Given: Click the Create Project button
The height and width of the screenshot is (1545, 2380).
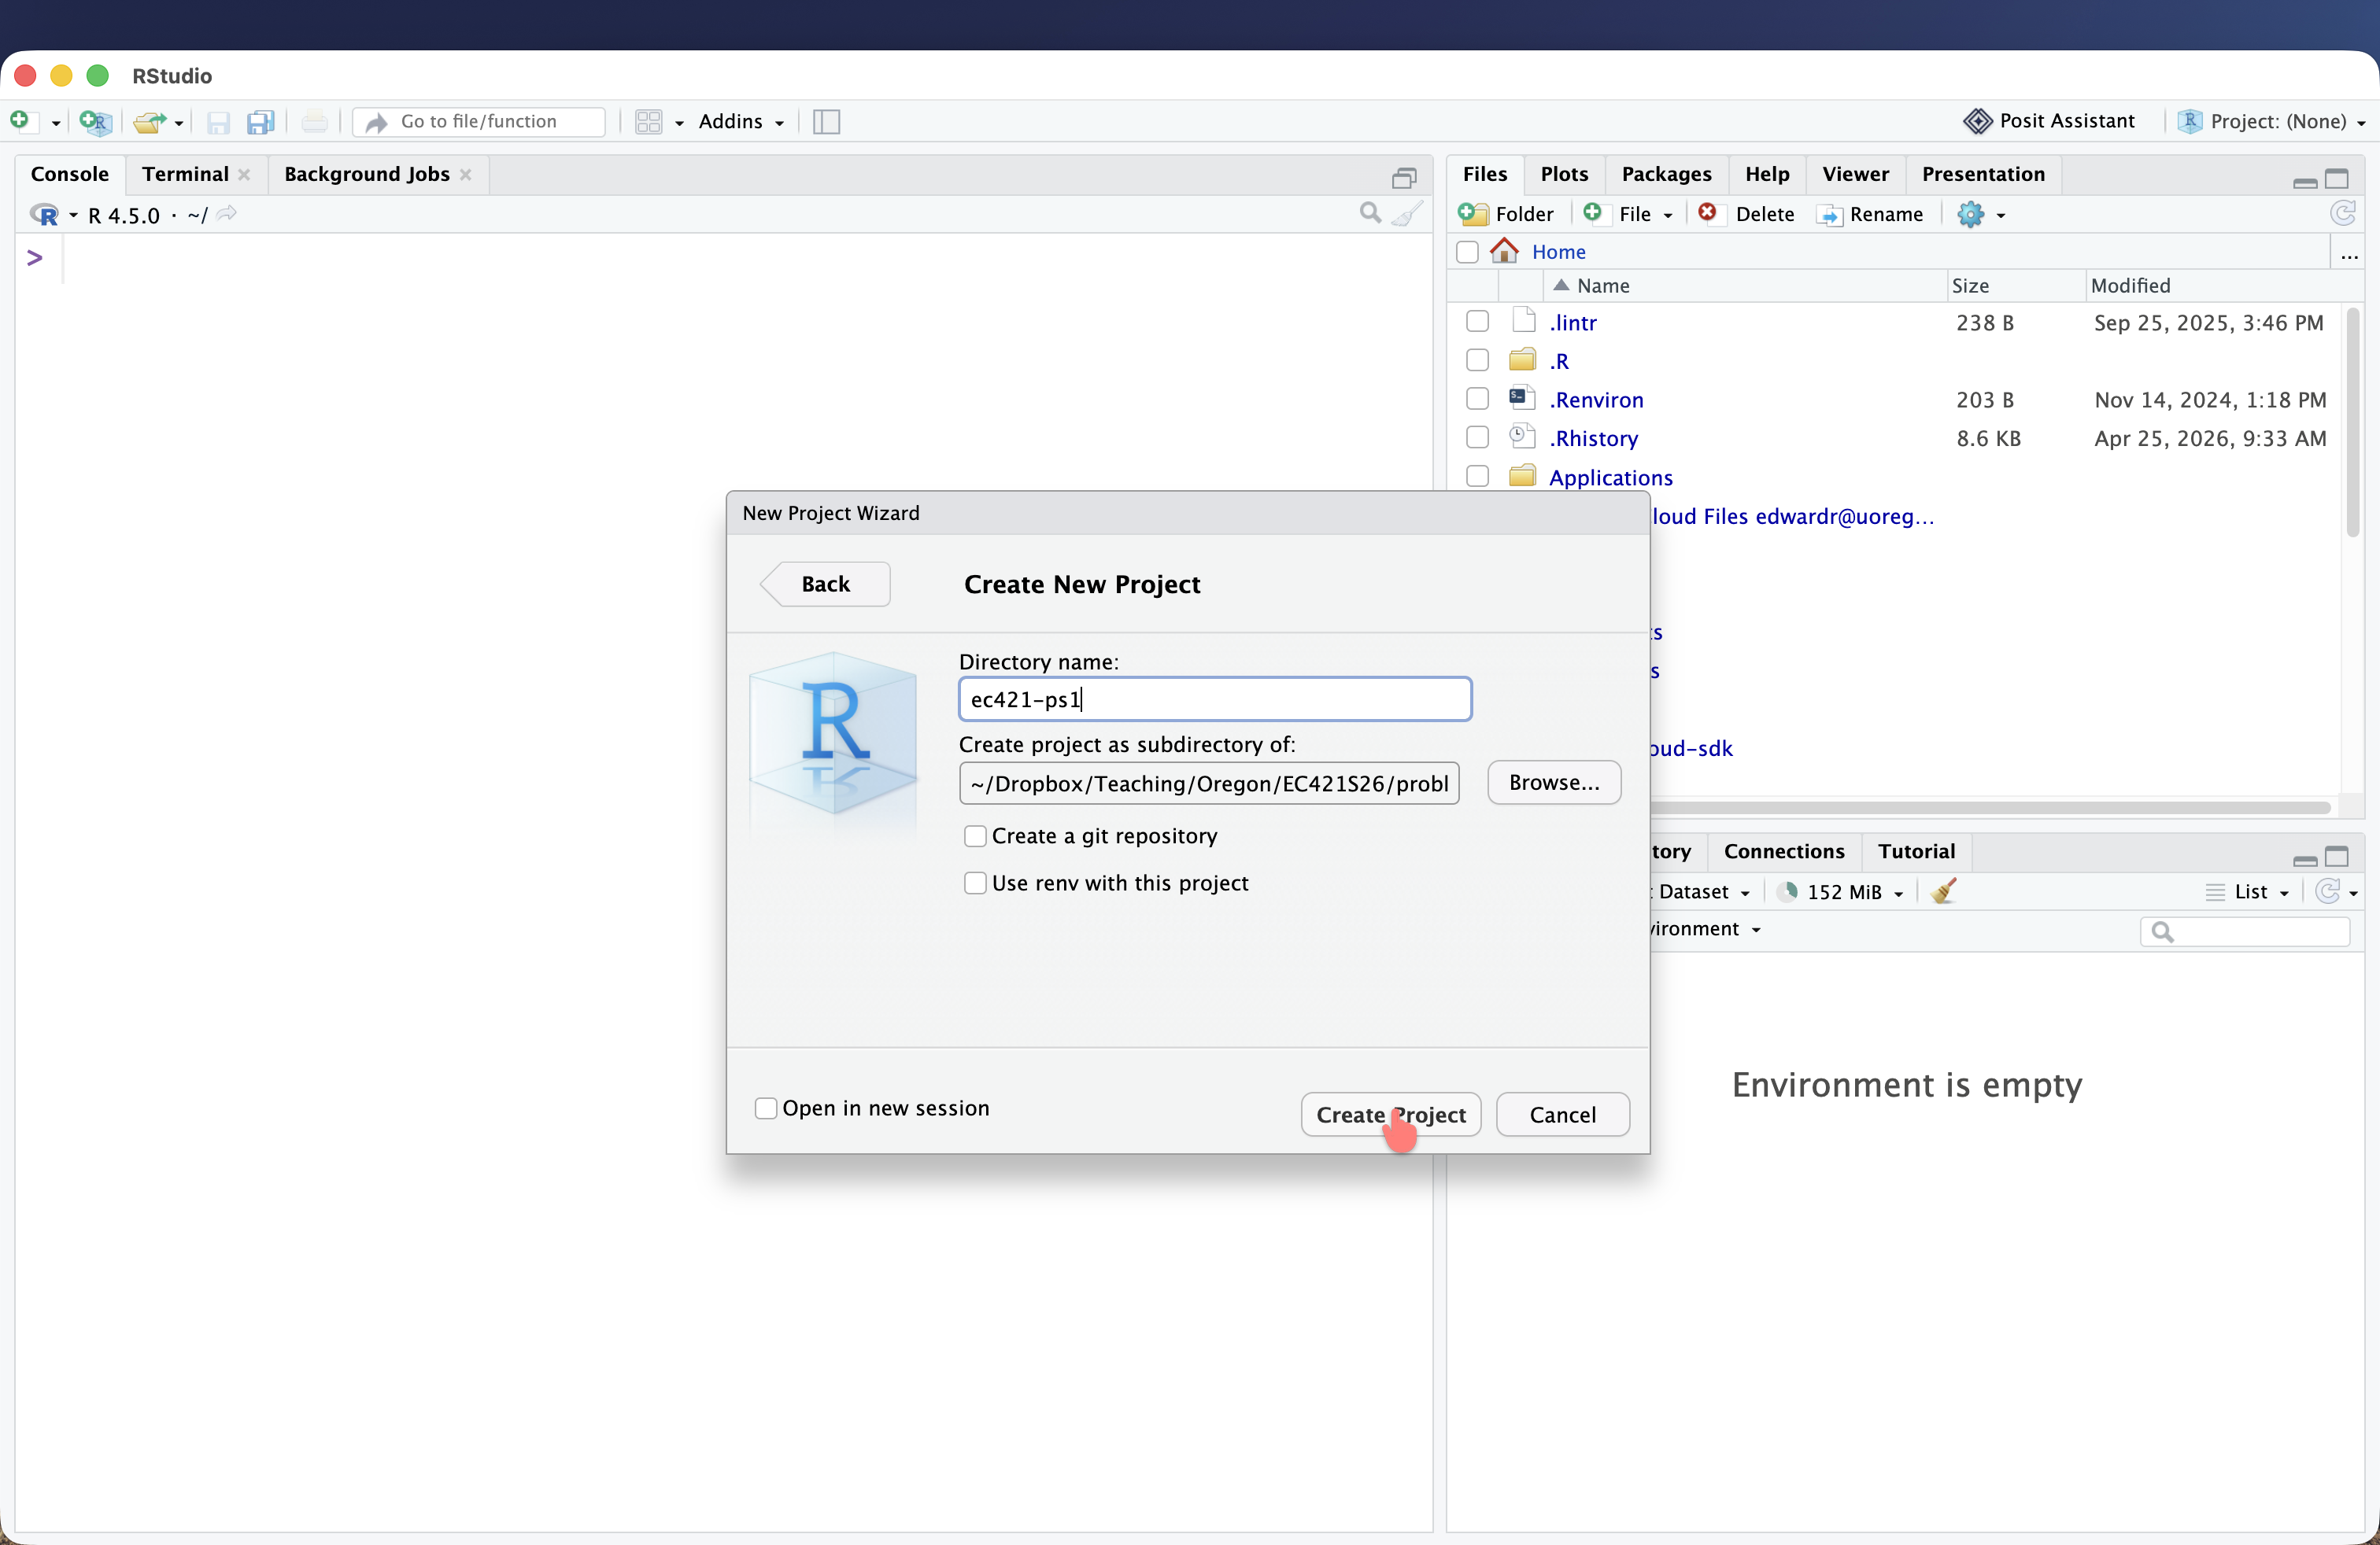Looking at the screenshot, I should click(x=1390, y=1114).
